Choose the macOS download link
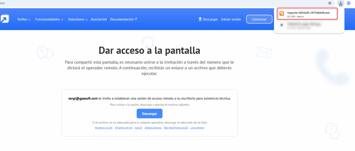Viewport: 355px width, 151px height. point(139,128)
